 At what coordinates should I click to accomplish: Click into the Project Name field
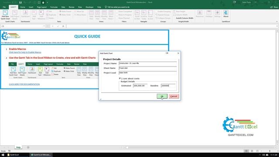(x=148, y=63)
